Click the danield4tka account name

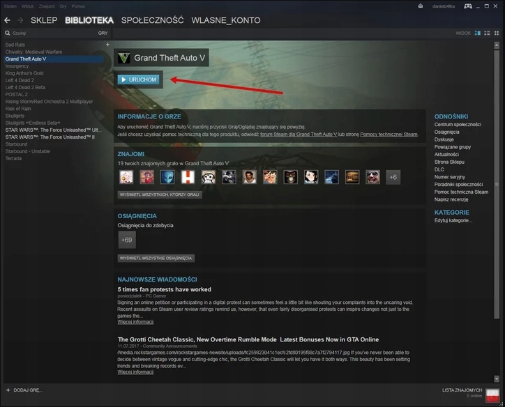tap(444, 6)
